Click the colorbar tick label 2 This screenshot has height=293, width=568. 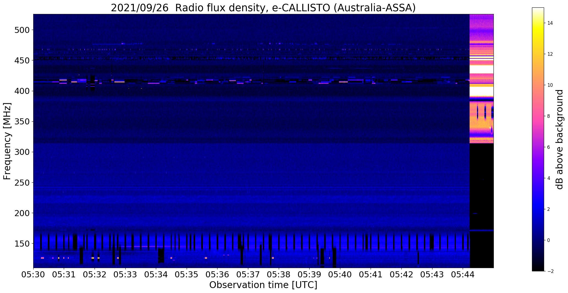point(549,209)
